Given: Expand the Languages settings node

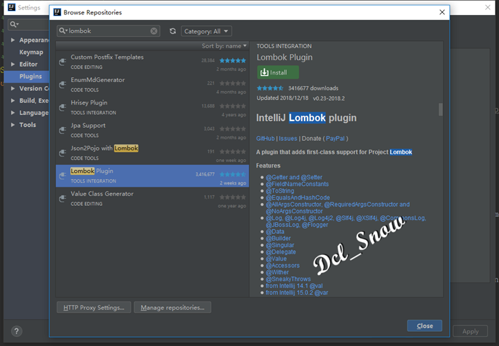Looking at the screenshot, I should pos(13,113).
